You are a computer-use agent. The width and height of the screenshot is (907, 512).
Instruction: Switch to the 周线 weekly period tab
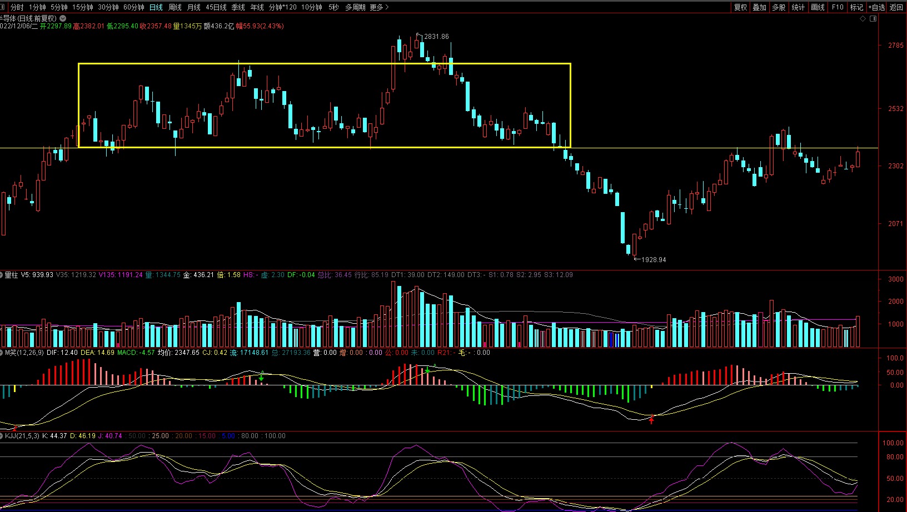(175, 7)
